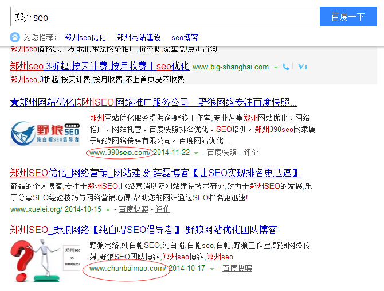Select the 郑州网站建设 suggested search
The width and height of the screenshot is (384, 291).
139,37
